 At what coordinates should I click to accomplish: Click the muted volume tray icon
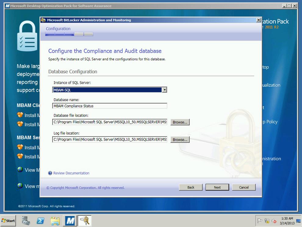tap(274, 221)
